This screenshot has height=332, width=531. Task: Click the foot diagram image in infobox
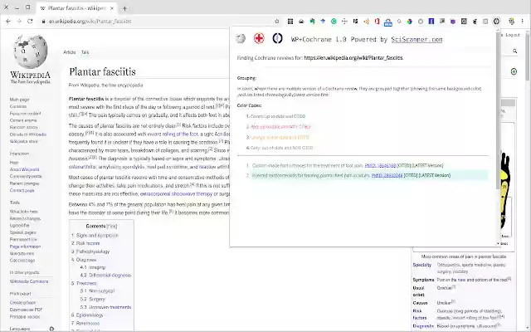point(504,190)
